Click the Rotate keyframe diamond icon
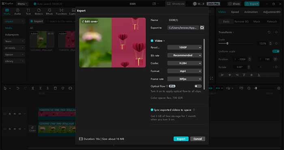The width and height of the screenshot is (284, 150). coord(276,67)
